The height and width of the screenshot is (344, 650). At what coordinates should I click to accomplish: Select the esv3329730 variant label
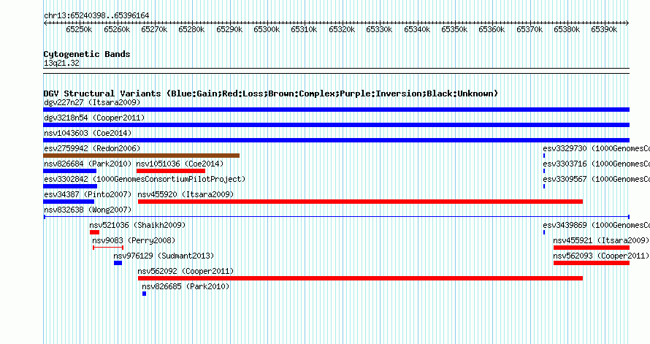click(x=597, y=148)
